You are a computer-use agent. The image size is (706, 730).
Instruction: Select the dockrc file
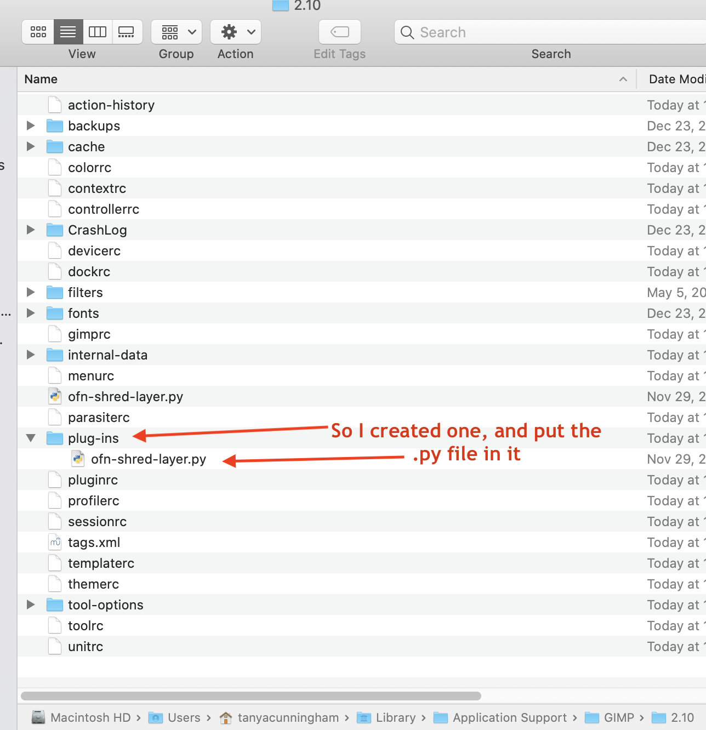(89, 271)
